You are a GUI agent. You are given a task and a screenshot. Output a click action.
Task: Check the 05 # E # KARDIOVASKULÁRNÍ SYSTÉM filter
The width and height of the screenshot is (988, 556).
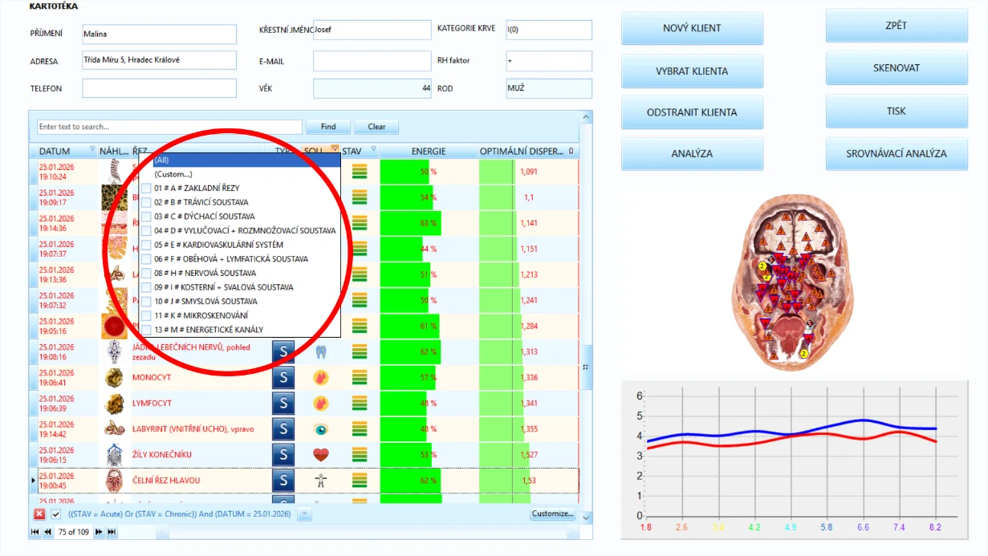coord(146,245)
